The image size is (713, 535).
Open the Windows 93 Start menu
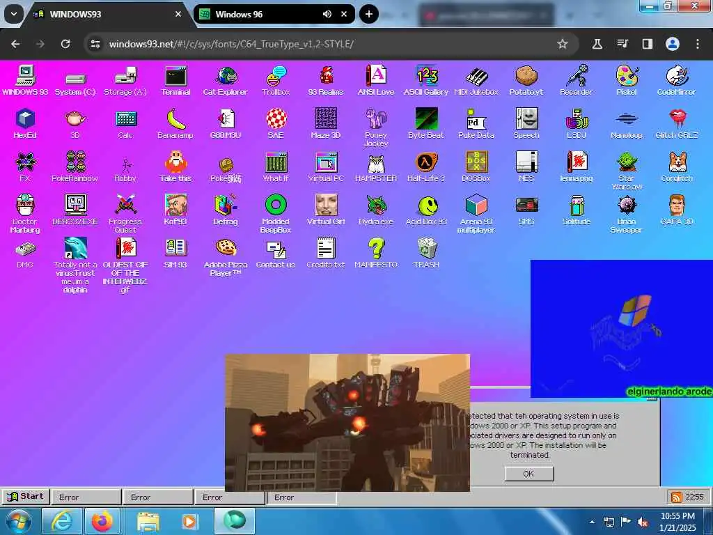(26, 496)
